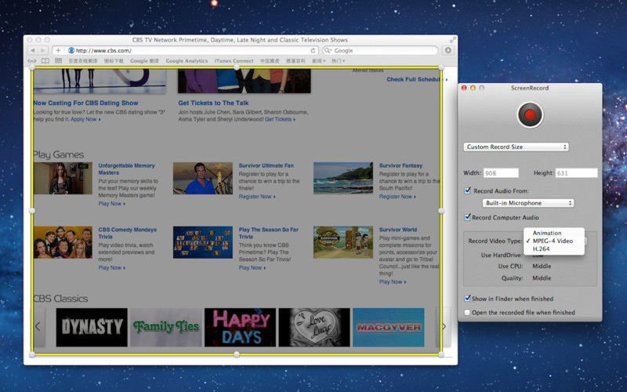Click Play Now under Unforgettable Memory Masters

[x=111, y=204]
